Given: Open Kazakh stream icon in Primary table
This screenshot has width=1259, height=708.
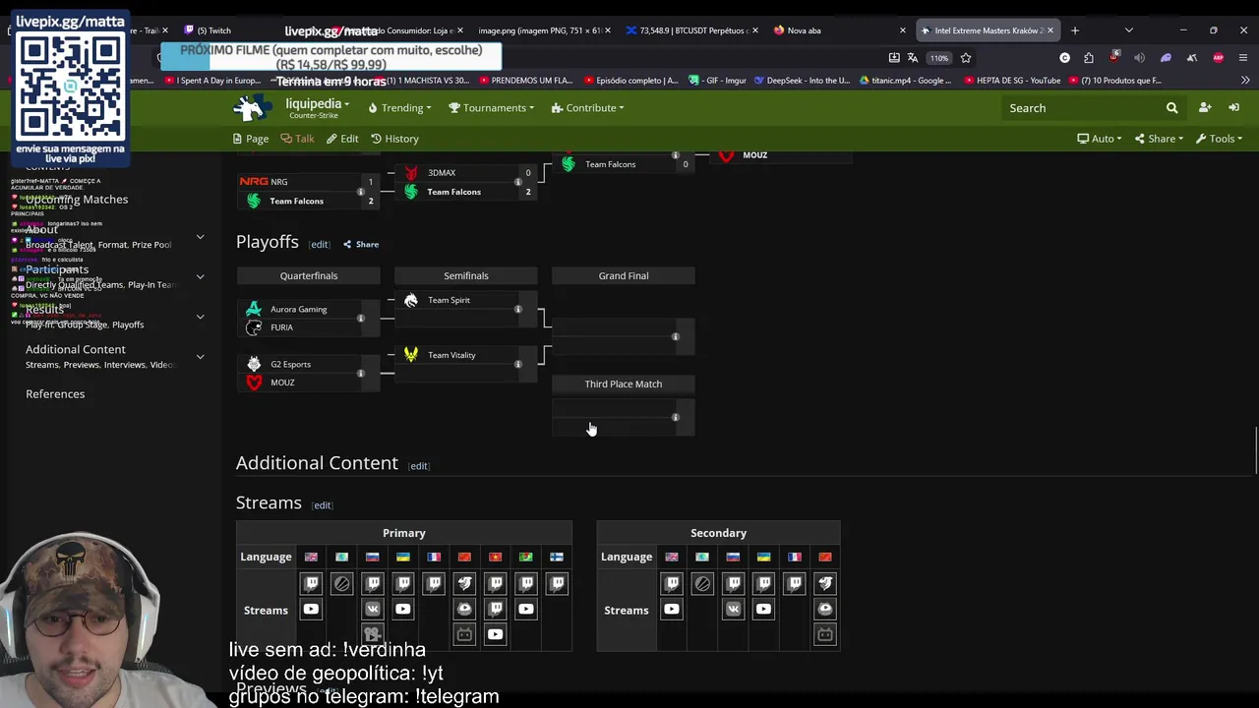Looking at the screenshot, I should click(341, 584).
